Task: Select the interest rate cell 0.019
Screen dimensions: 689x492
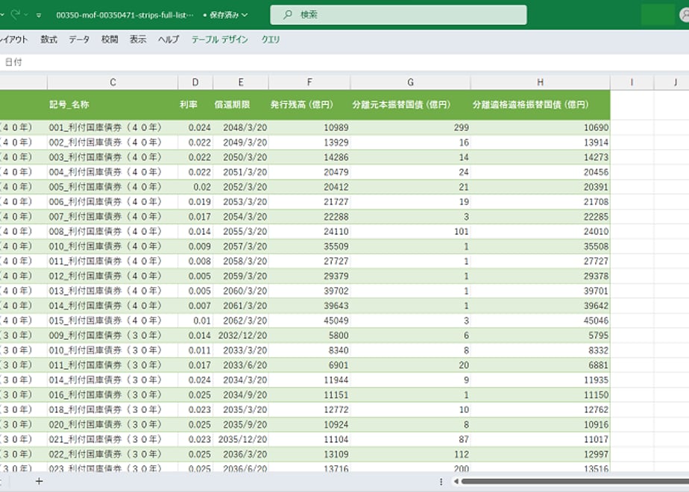Action: tap(195, 201)
